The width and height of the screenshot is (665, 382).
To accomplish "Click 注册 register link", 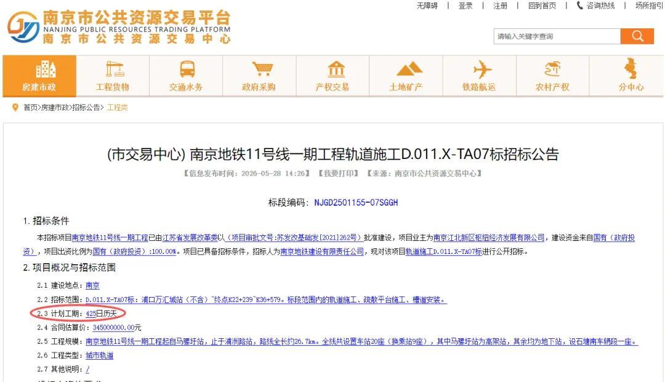I will tap(500, 6).
